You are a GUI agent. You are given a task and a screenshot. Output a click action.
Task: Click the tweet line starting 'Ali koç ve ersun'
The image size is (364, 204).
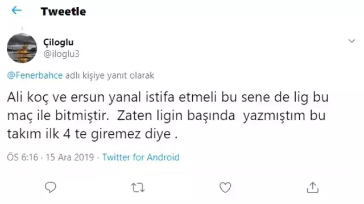[x=168, y=97]
